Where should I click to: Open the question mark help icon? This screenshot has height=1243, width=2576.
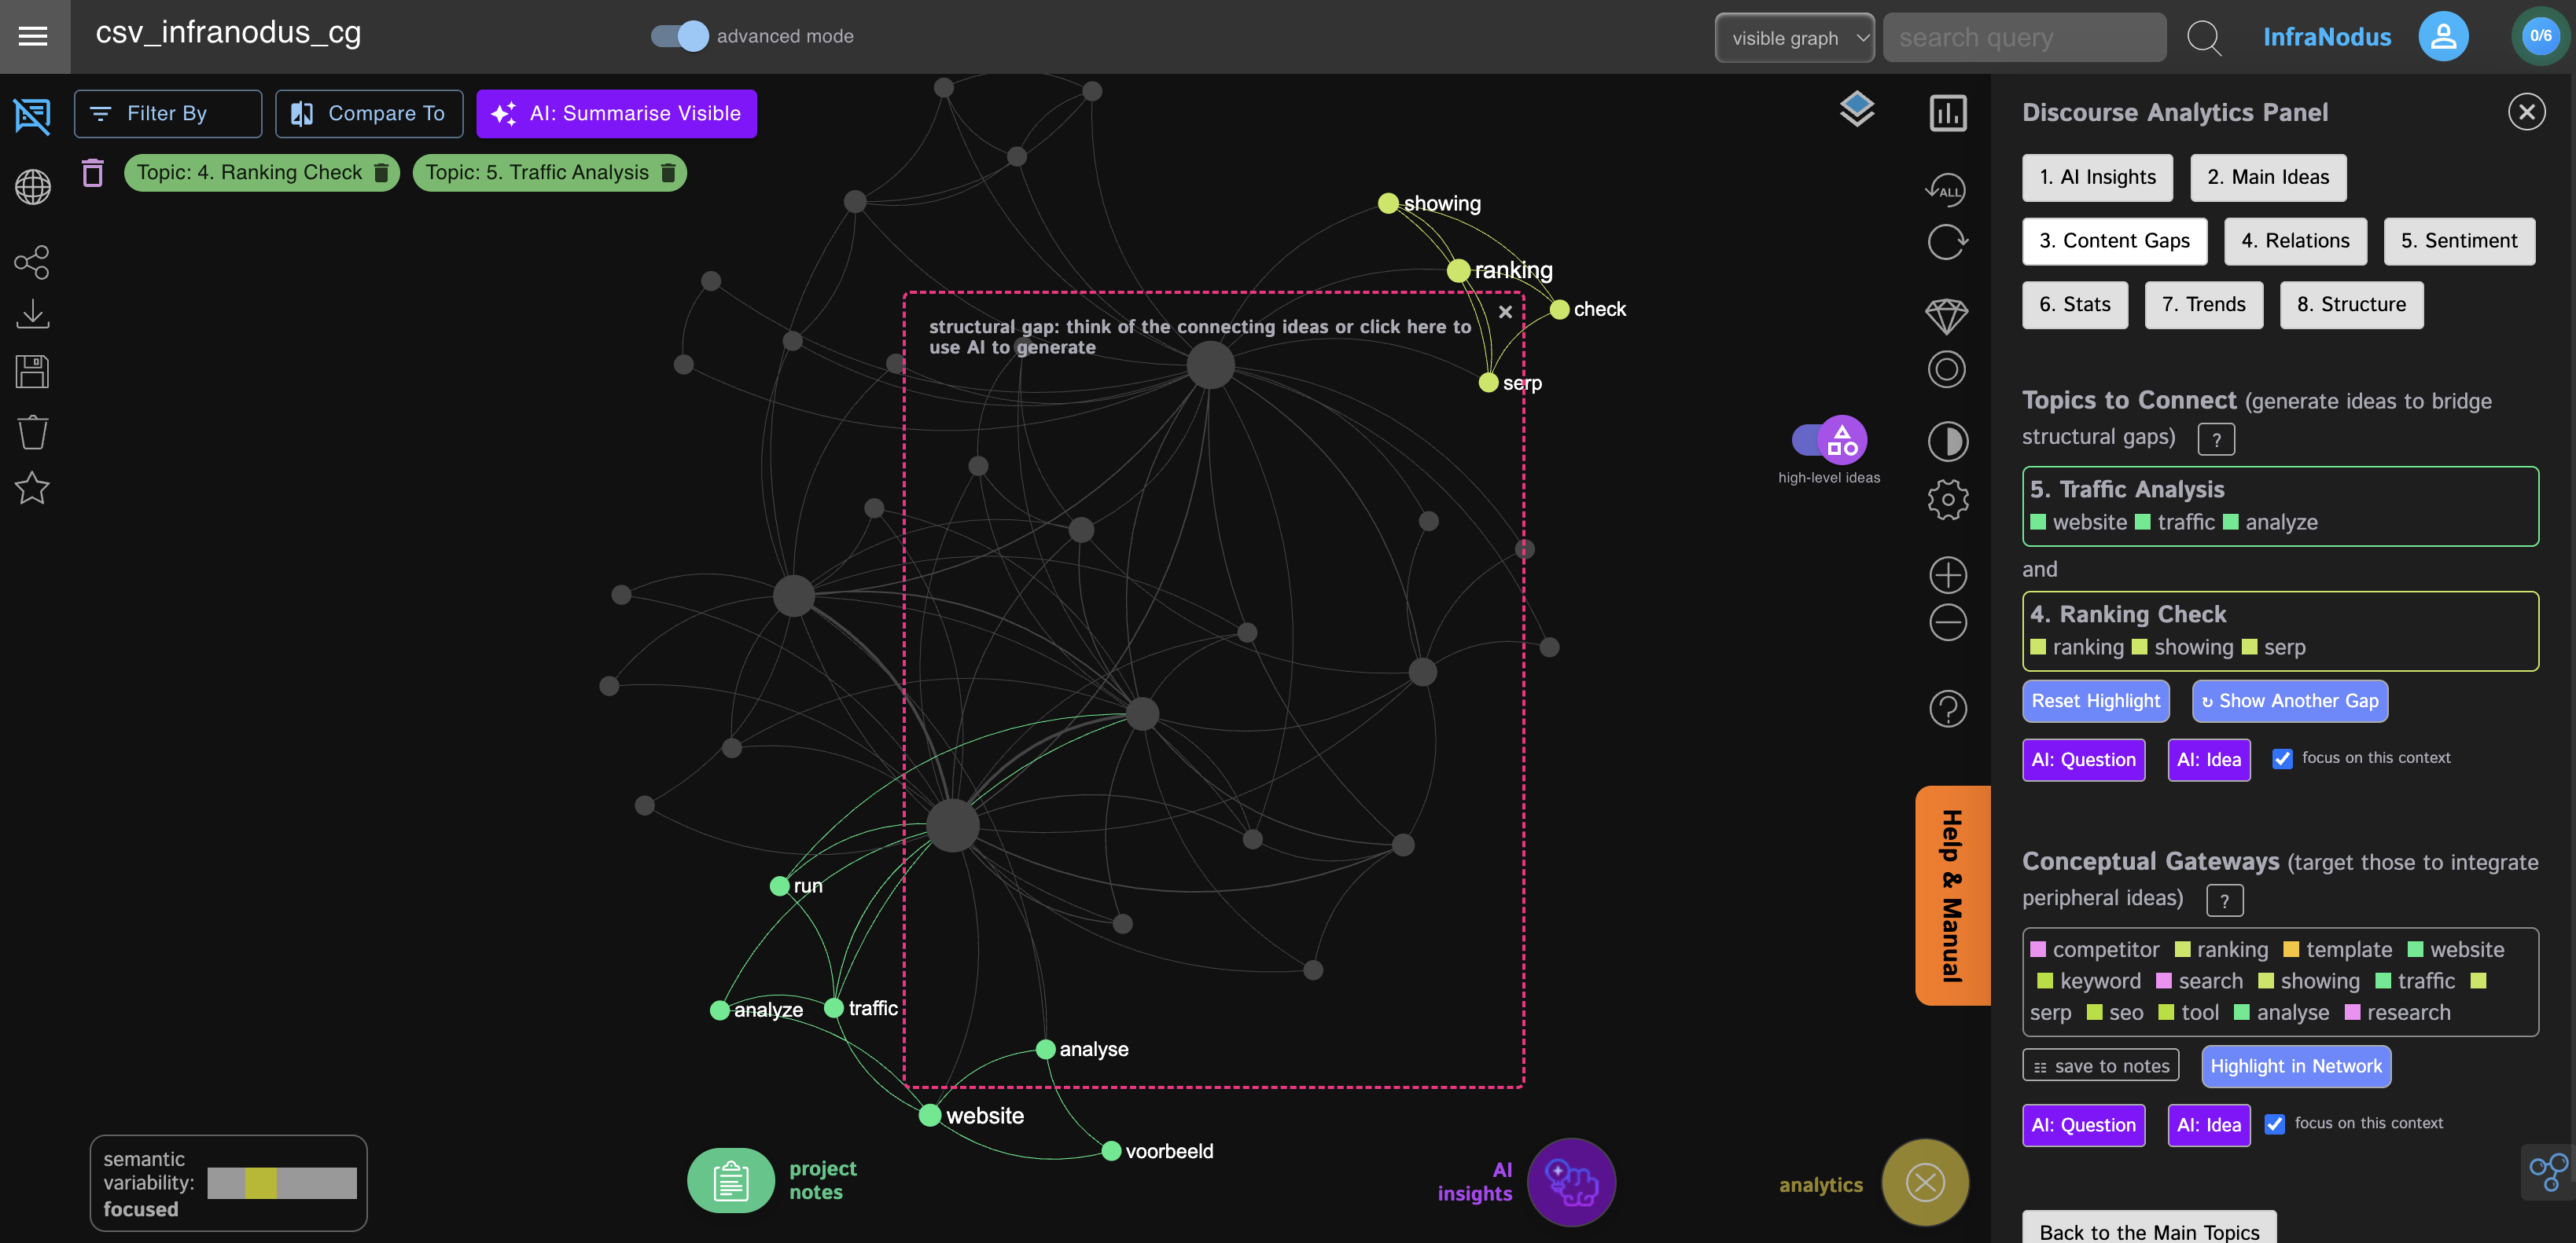[x=1947, y=709]
